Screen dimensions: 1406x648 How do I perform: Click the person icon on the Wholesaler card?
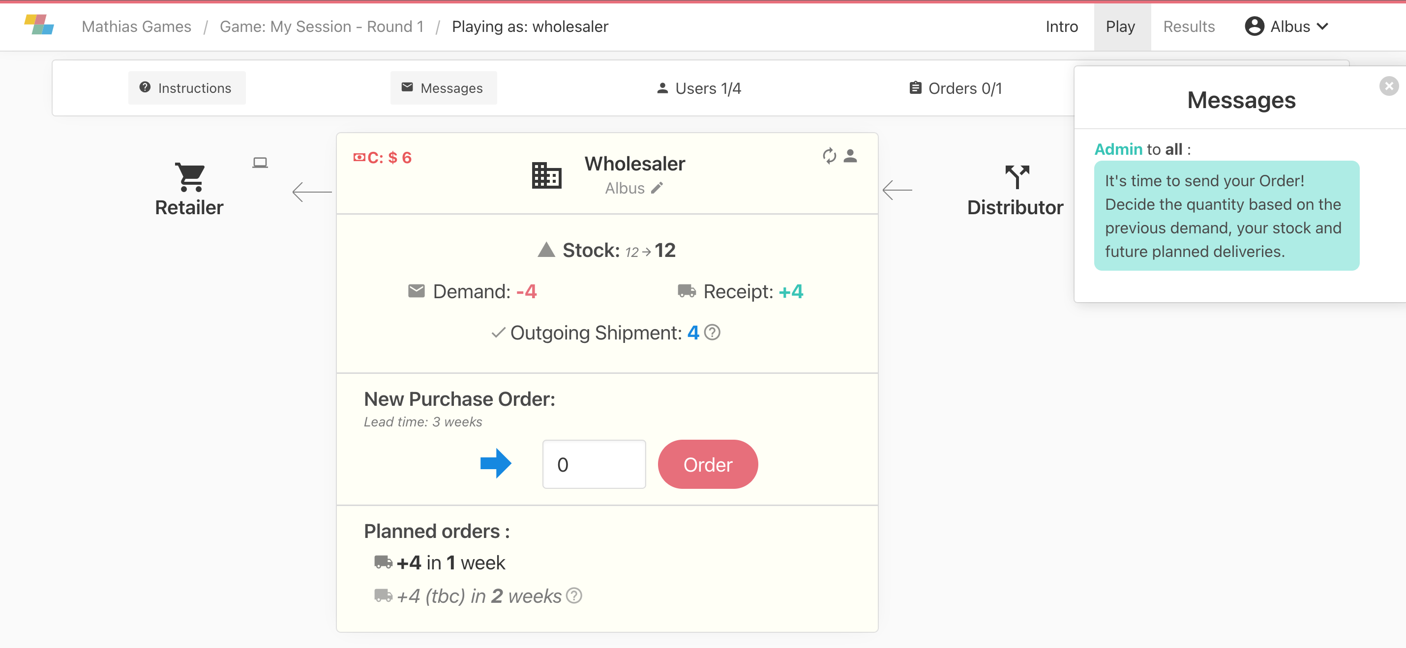850,157
